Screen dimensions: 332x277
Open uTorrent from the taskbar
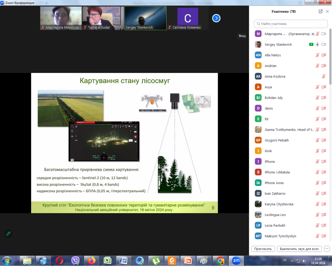156,260
